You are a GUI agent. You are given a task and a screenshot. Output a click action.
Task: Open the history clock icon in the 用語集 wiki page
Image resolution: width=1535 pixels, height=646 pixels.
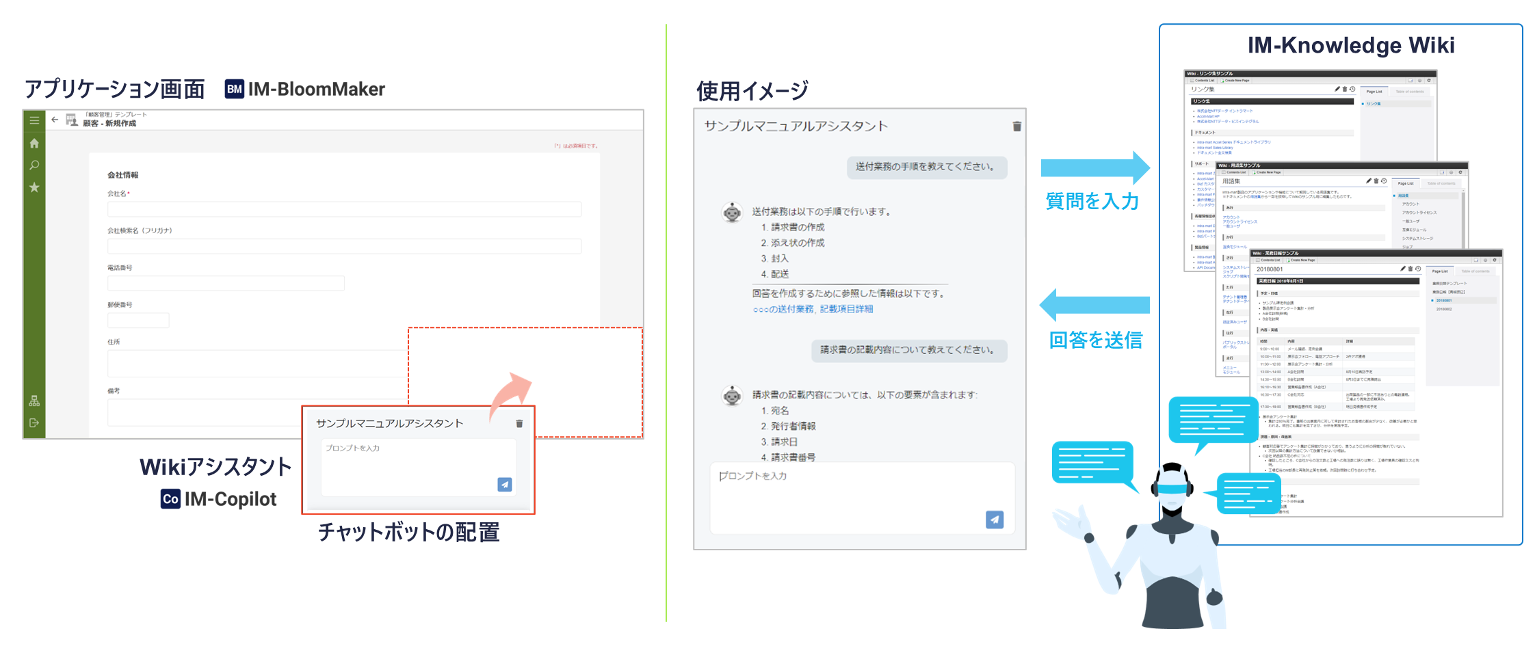pos(1384,181)
